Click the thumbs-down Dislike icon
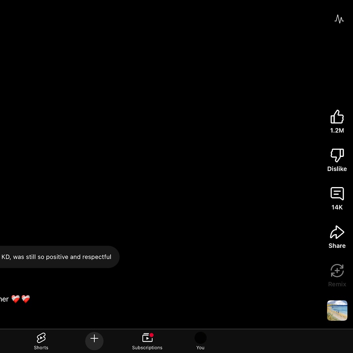Image resolution: width=353 pixels, height=353 pixels. pyautogui.click(x=337, y=155)
